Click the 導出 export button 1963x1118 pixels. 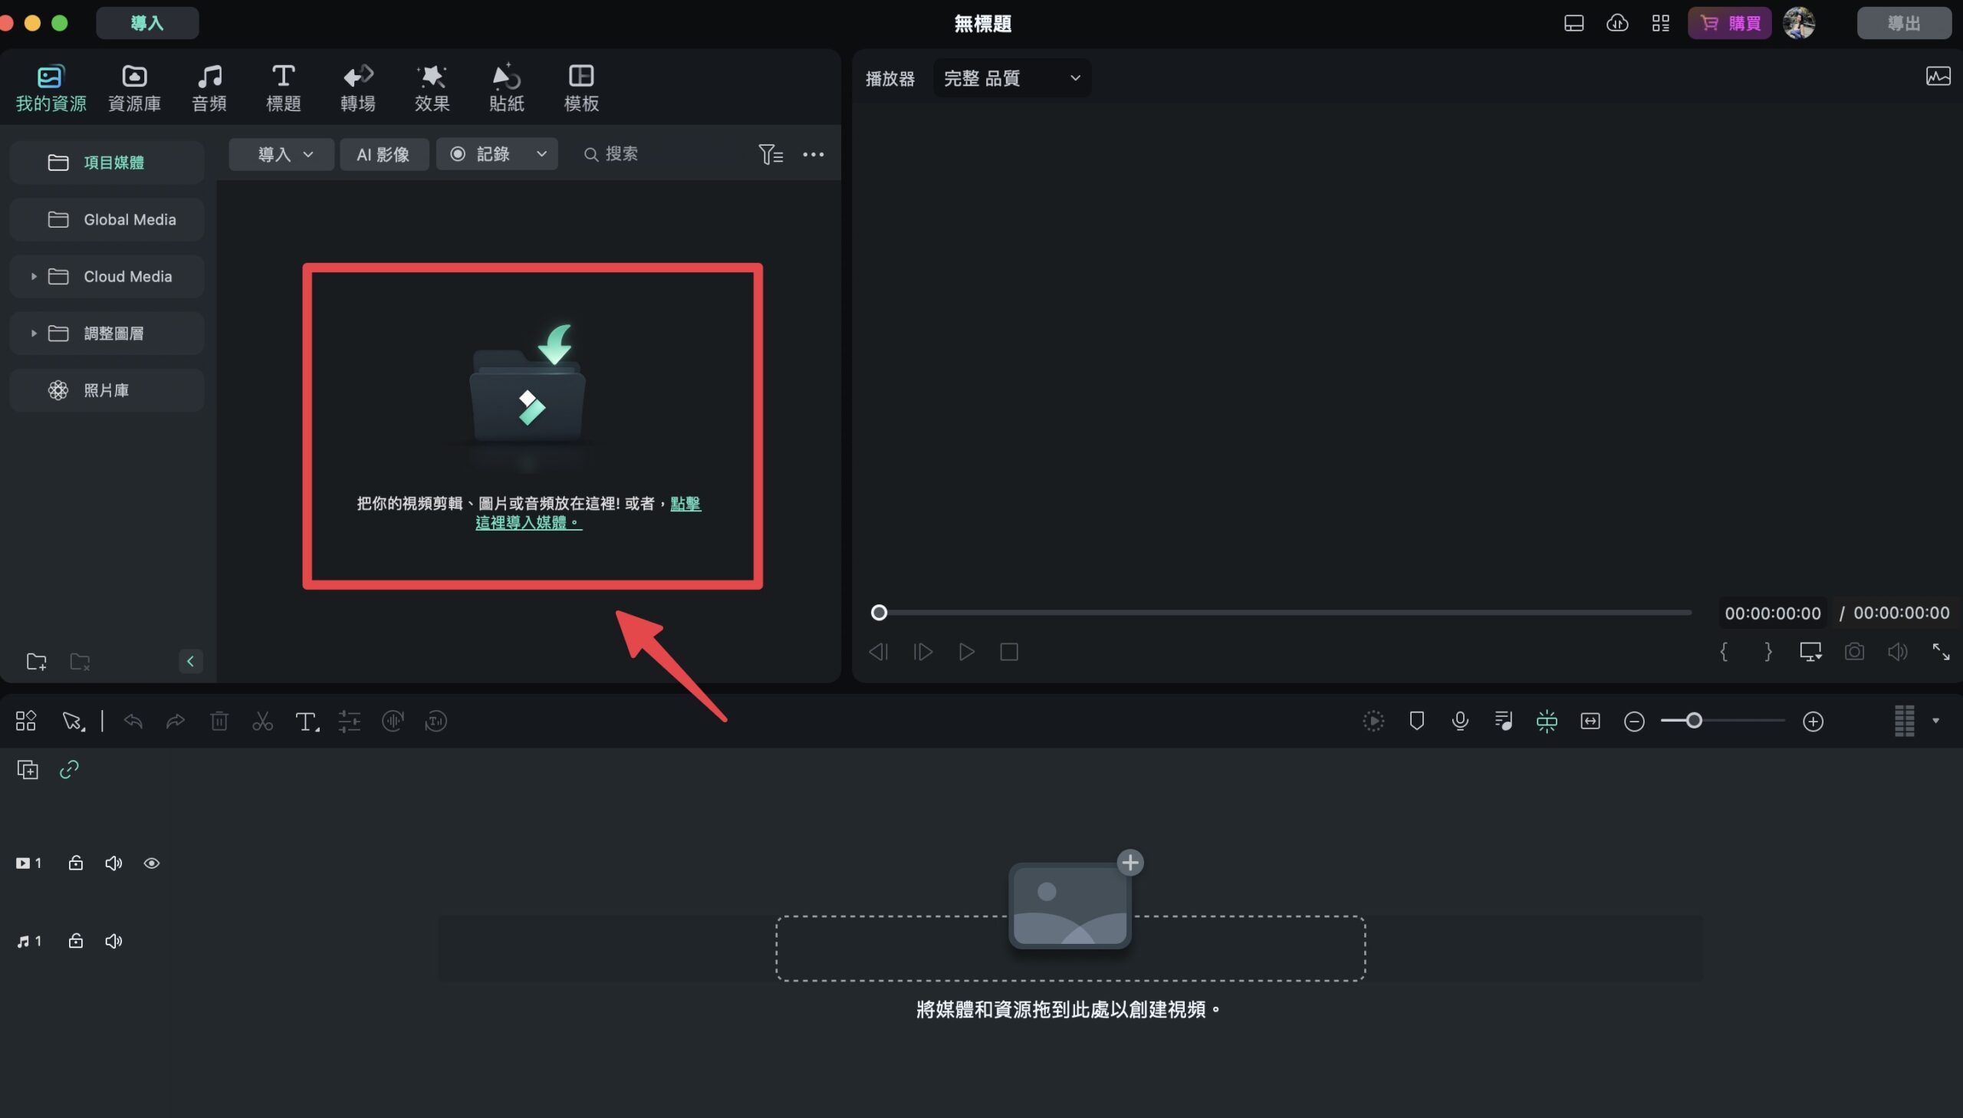(x=1903, y=23)
